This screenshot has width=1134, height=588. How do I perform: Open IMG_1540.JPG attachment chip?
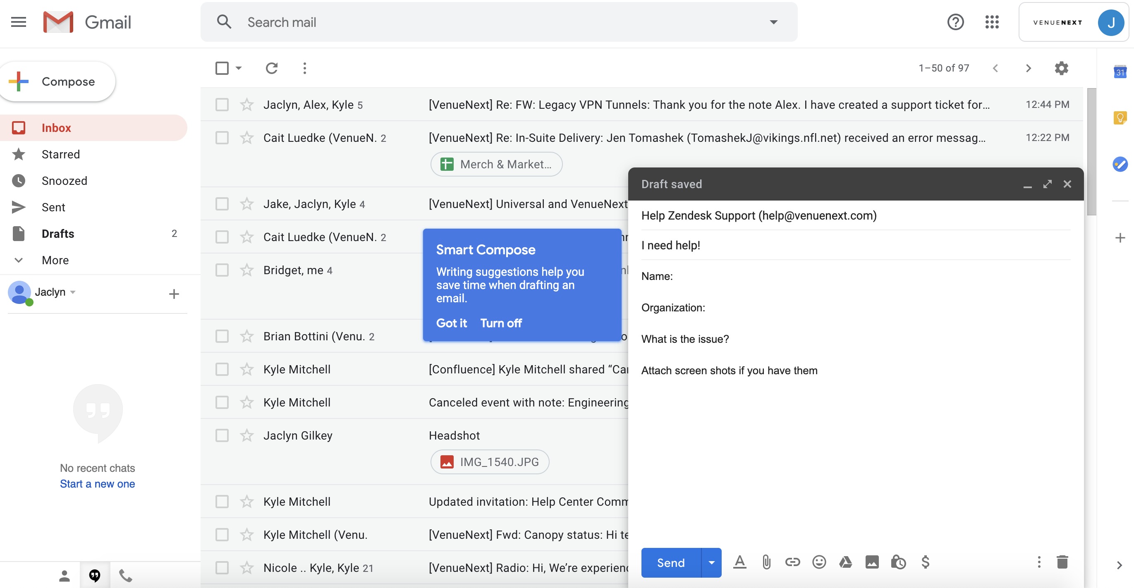coord(490,462)
